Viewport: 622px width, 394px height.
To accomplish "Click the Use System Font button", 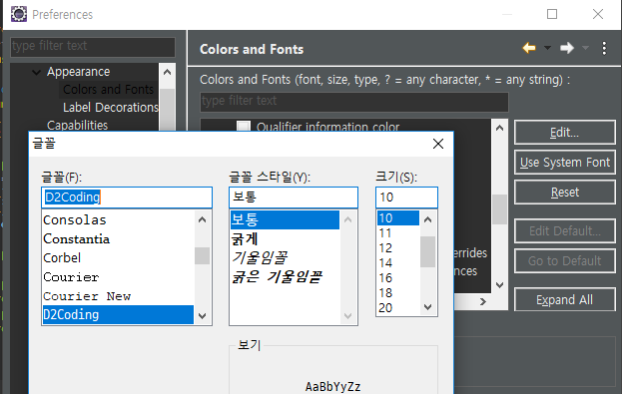I will click(564, 163).
